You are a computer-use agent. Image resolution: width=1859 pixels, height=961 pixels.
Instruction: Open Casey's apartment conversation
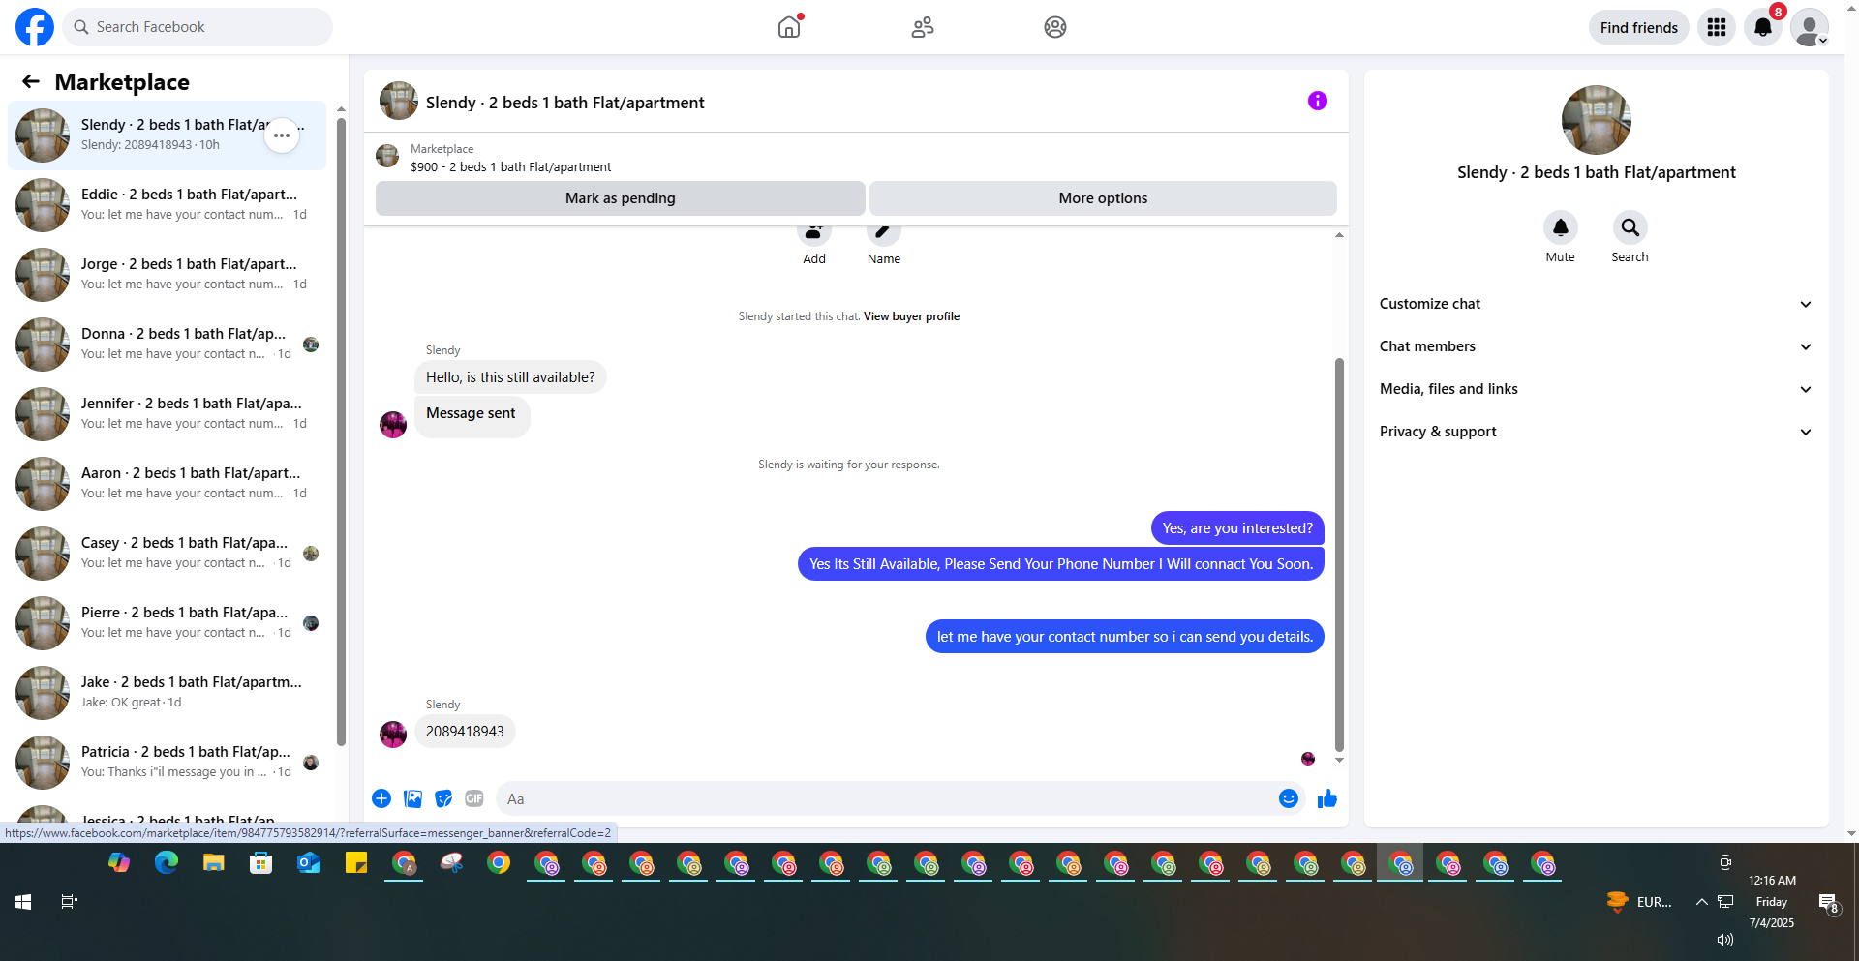[x=168, y=554]
